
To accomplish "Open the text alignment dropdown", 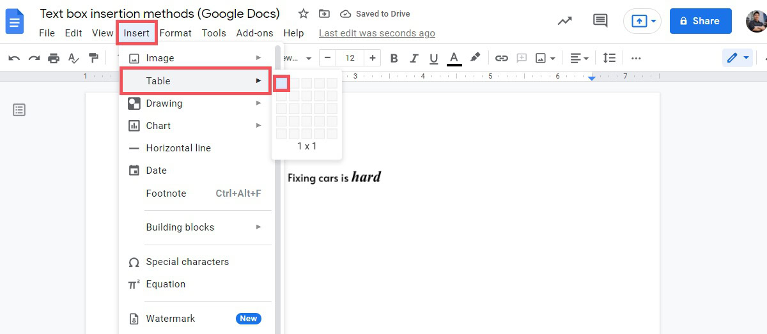I will coord(579,58).
